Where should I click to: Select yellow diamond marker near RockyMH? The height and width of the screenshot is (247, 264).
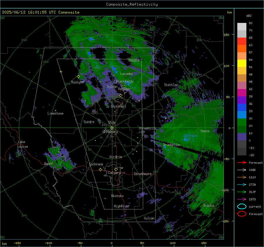78,77
